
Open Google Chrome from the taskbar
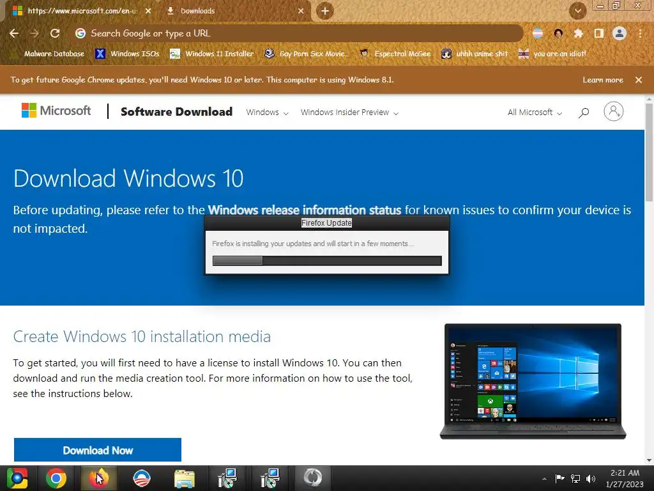(x=56, y=478)
